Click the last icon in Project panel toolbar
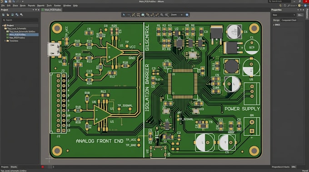 pos(21,15)
